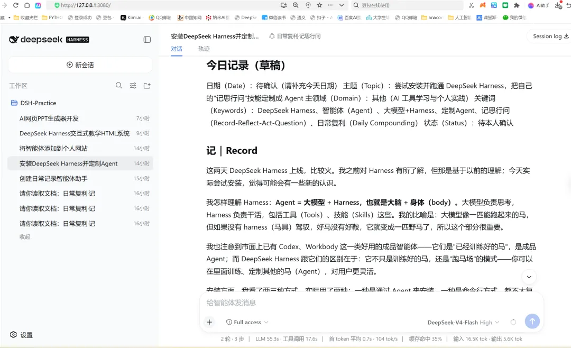The image size is (571, 348).
Task: Go to the browser home page icon
Action: pyautogui.click(x=27, y=5)
